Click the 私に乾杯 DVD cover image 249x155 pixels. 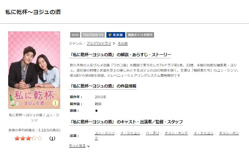click(x=34, y=70)
